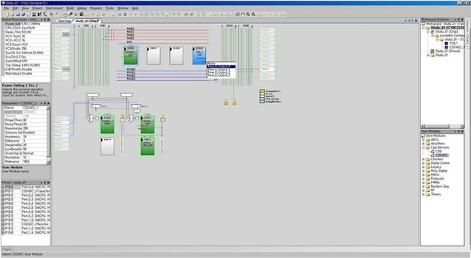Click the Parameters panel scrollbar down arrow
The image size is (471, 258).
pos(48,162)
